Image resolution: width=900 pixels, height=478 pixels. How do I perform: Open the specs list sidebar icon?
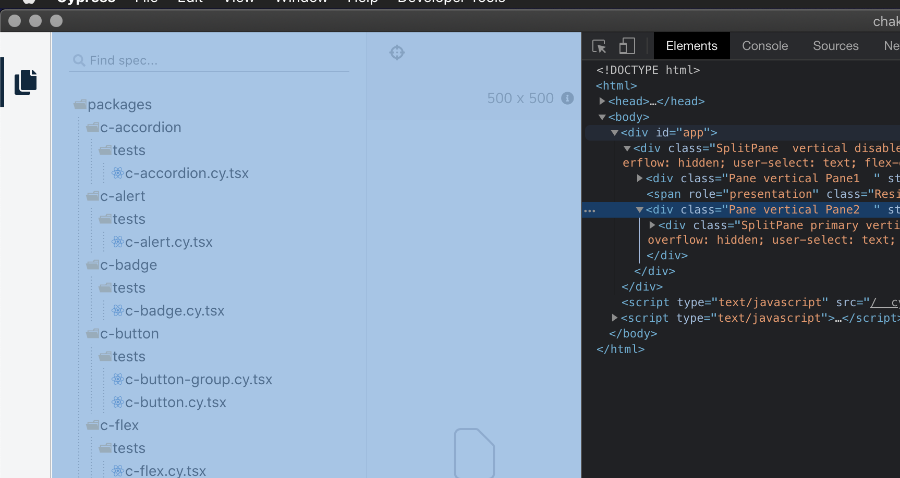26,82
